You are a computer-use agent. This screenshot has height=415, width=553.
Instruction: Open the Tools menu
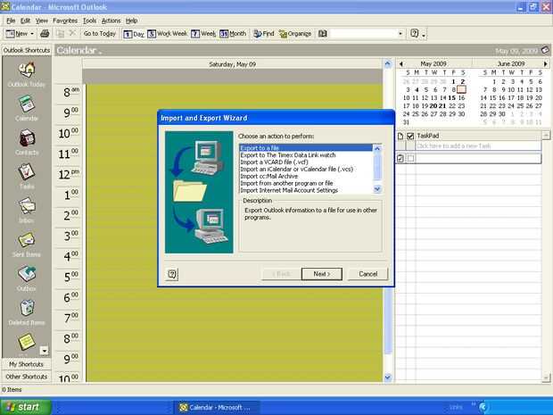(x=89, y=21)
